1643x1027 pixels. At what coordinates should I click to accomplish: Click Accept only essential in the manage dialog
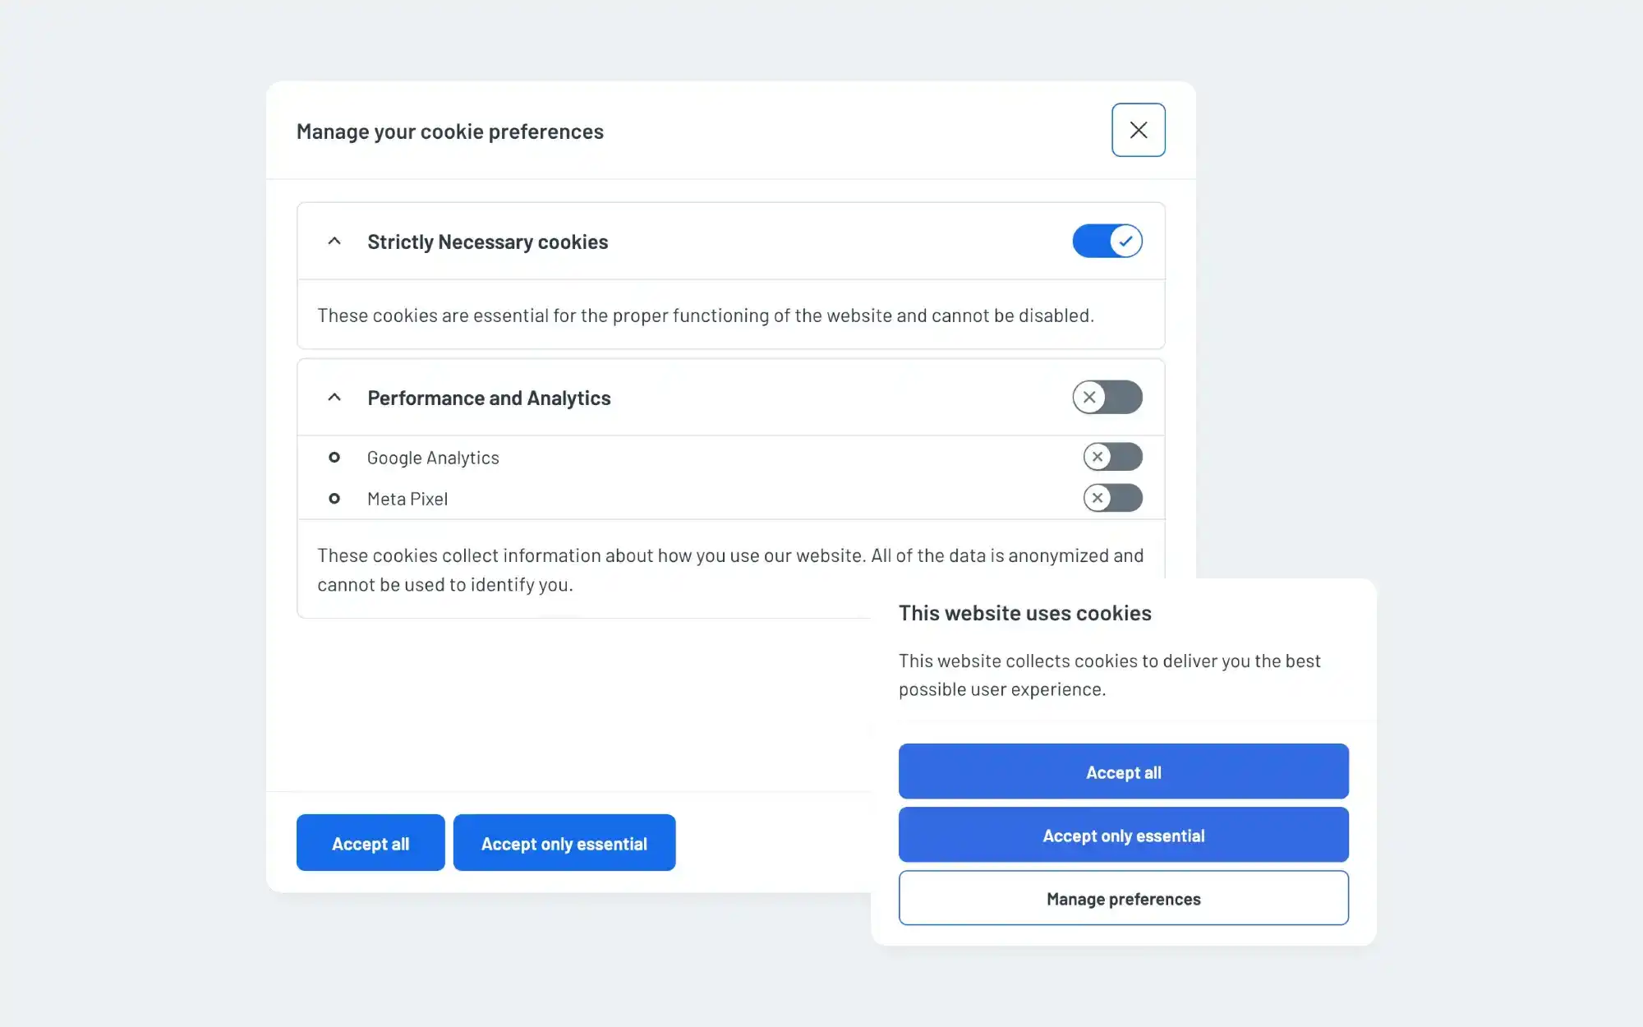click(564, 842)
